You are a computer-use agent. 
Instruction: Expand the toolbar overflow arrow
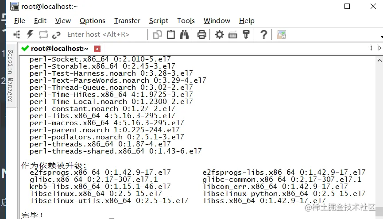coord(382,37)
